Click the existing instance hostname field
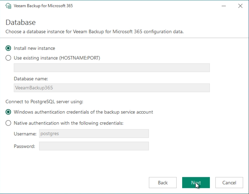The image size is (249, 194). pyautogui.click(x=112, y=68)
